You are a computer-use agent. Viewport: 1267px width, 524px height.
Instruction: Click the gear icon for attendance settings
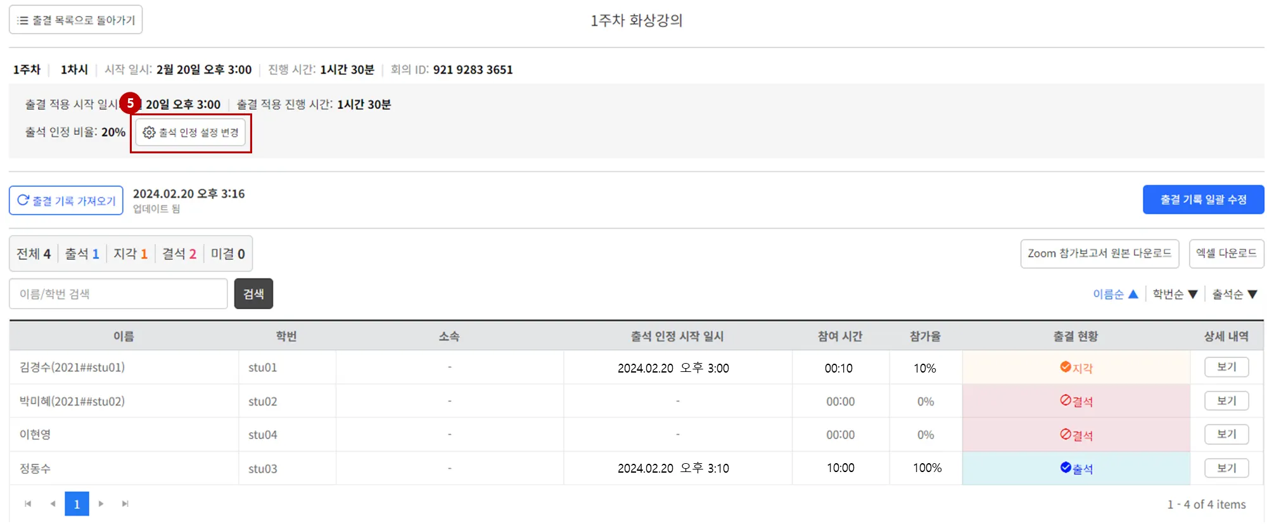149,132
